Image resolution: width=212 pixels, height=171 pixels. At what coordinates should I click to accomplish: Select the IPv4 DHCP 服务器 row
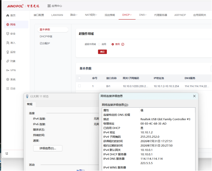(x=148, y=154)
